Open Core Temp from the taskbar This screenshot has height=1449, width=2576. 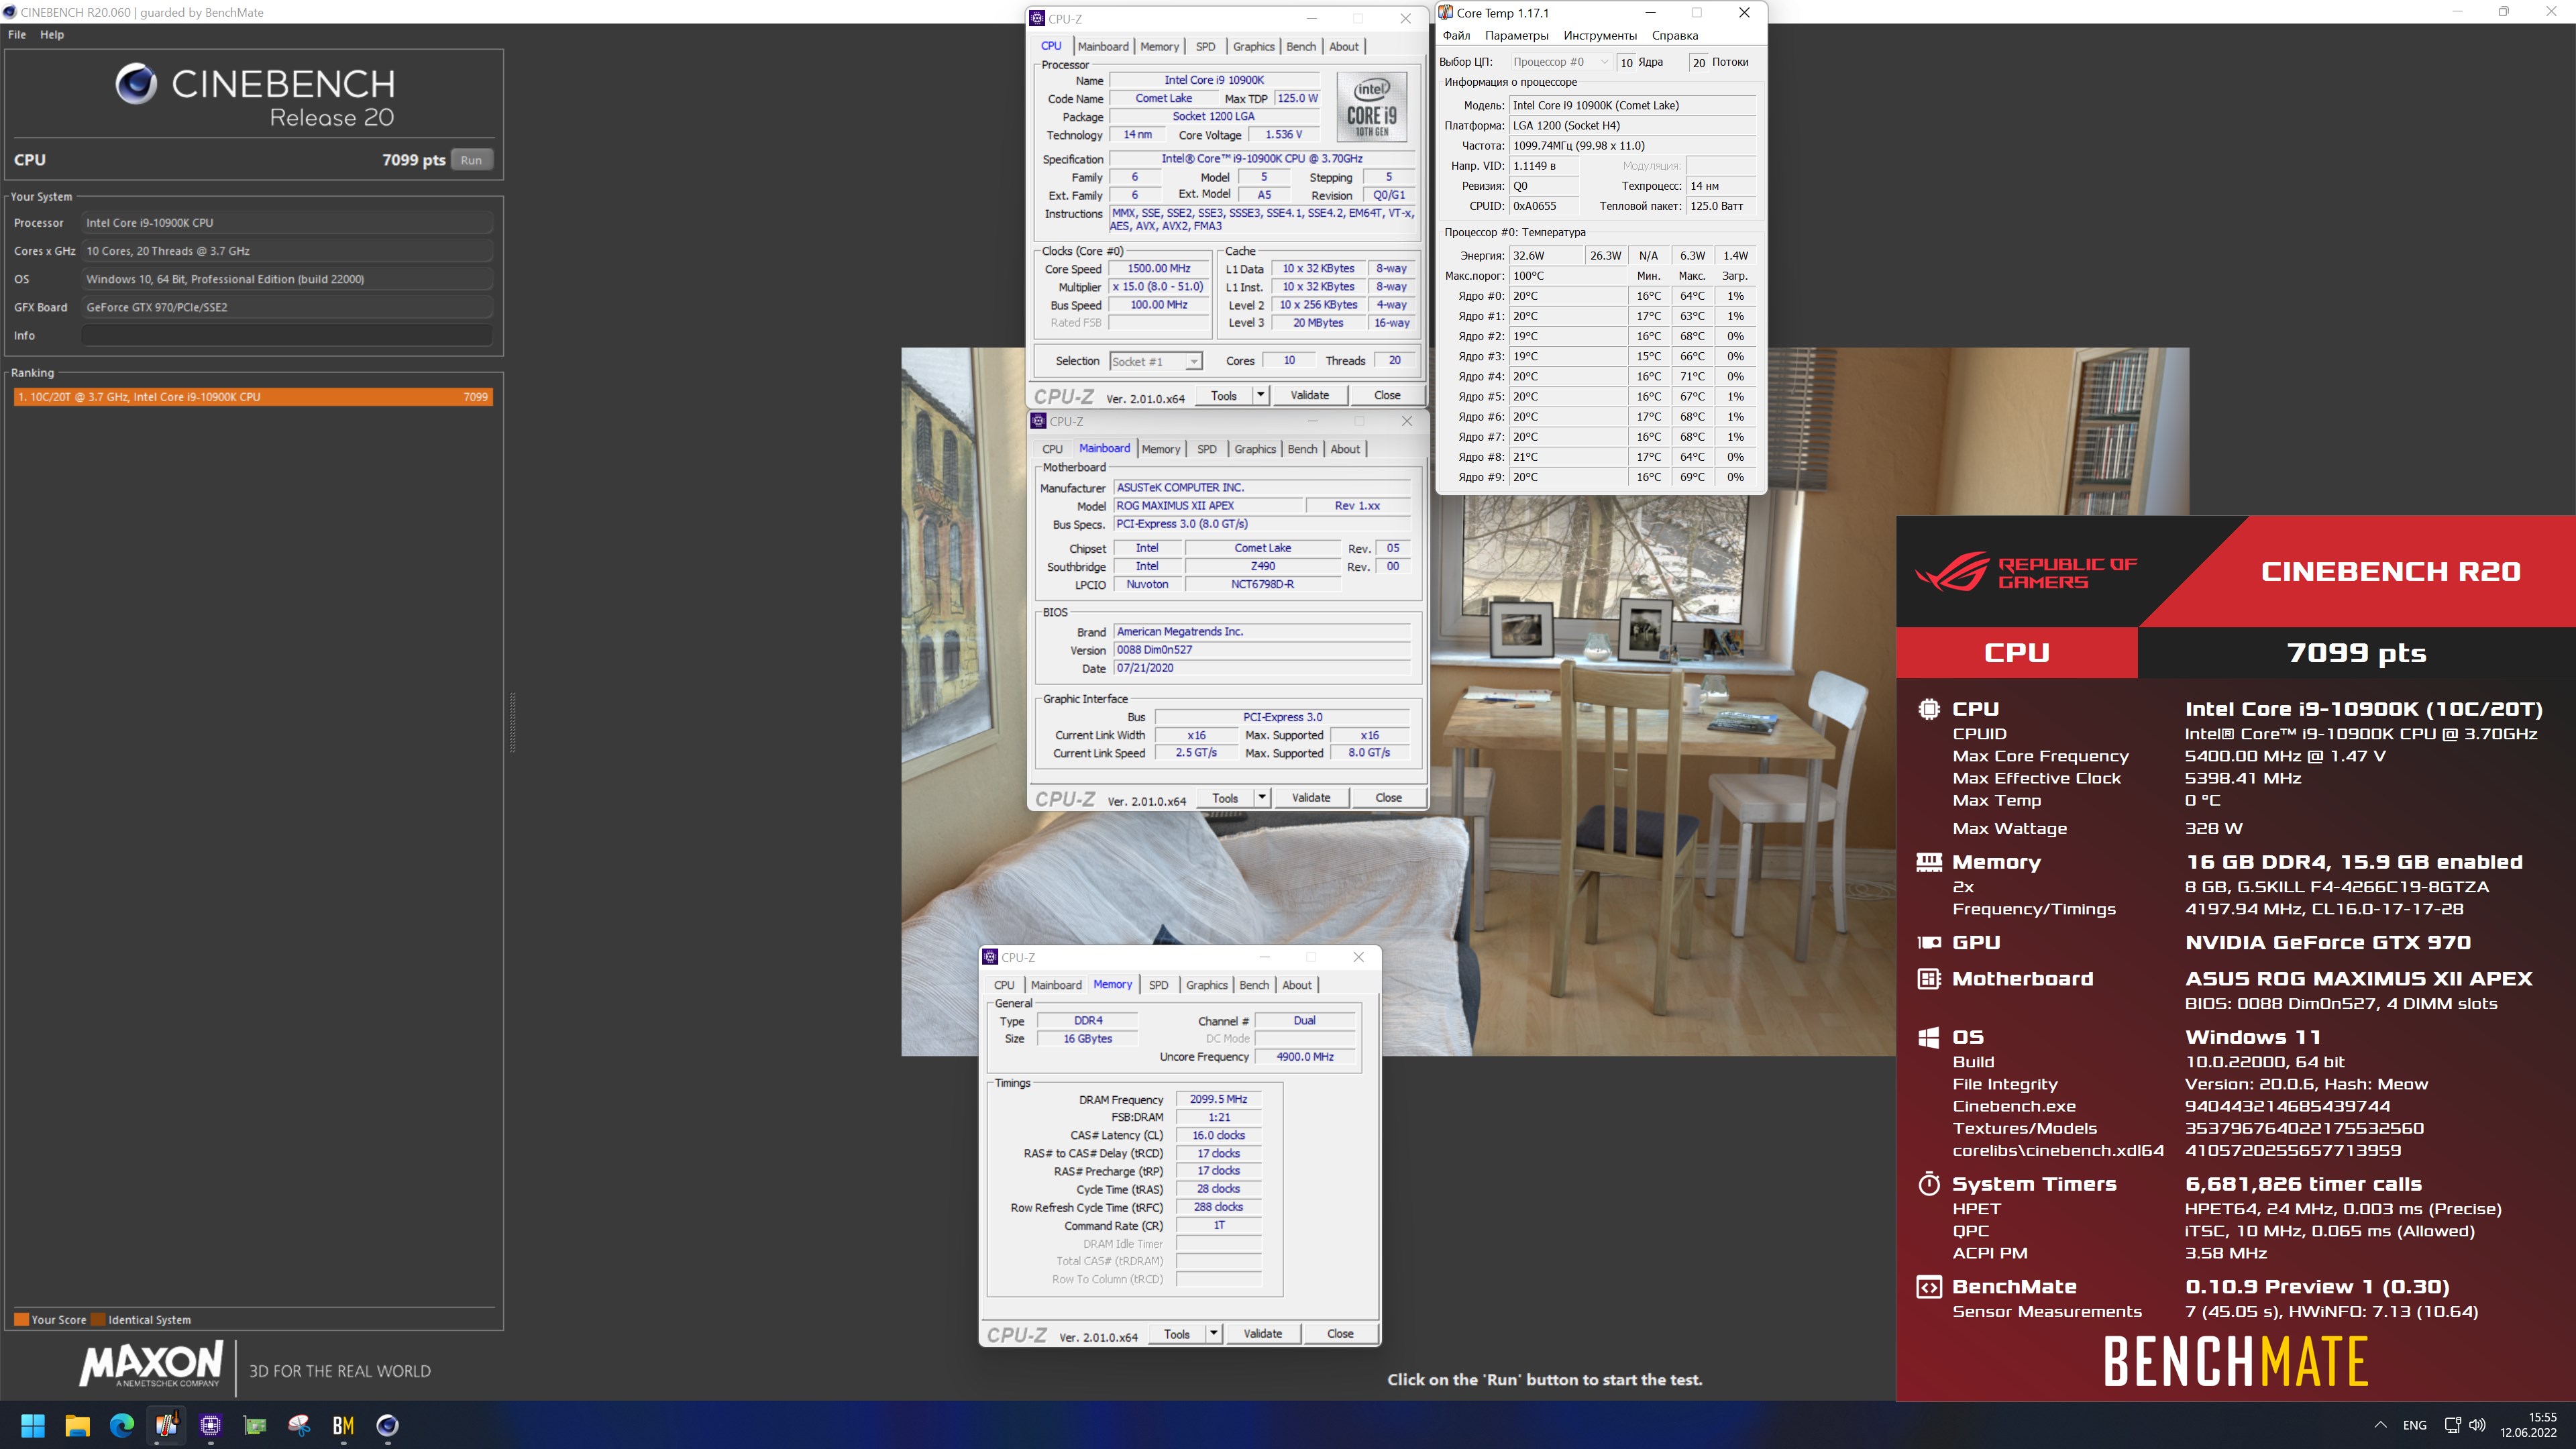pyautogui.click(x=166, y=1425)
